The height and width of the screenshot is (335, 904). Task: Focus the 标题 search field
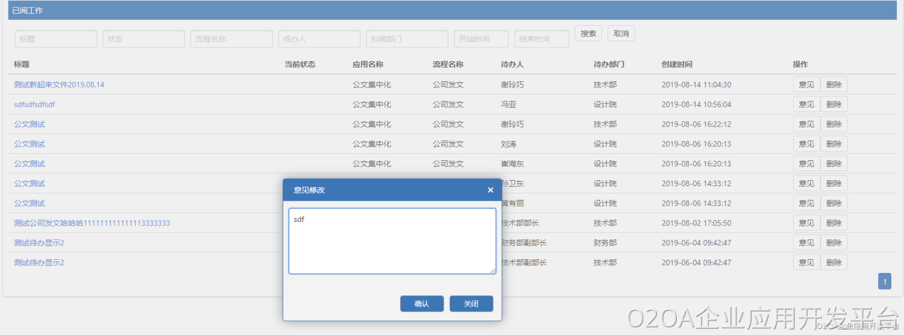(x=56, y=39)
